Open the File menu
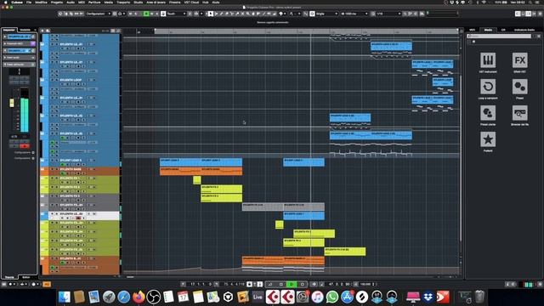The image size is (544, 306). [29, 2]
